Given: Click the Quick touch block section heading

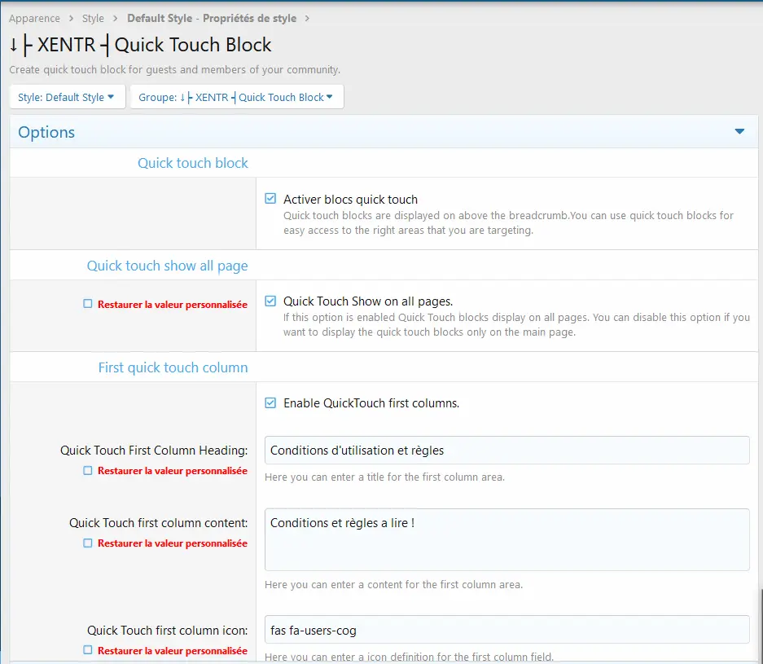Looking at the screenshot, I should click(192, 163).
